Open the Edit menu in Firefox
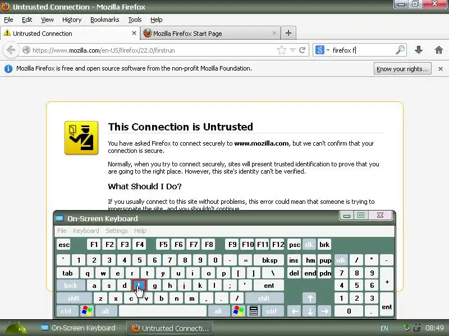The image size is (449, 336). [x=27, y=20]
